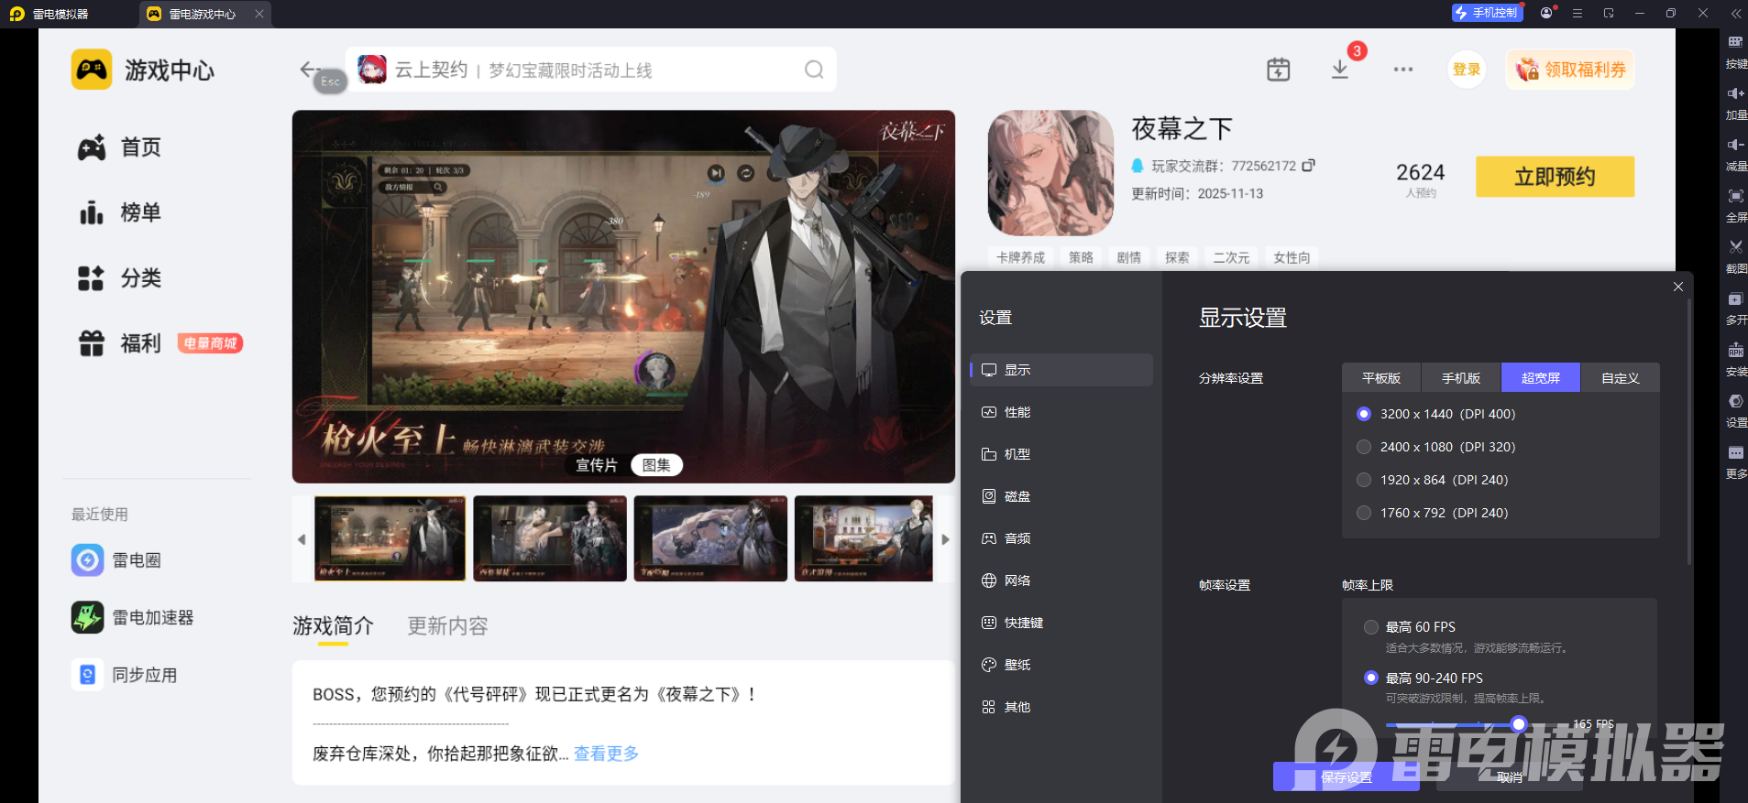Viewport: 1748px width, 803px height.
Task: Open 其他 settings category
Action: pos(1061,707)
